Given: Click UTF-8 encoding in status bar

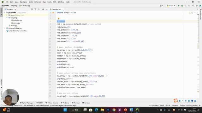Looking at the screenshot, I should 168,105.
